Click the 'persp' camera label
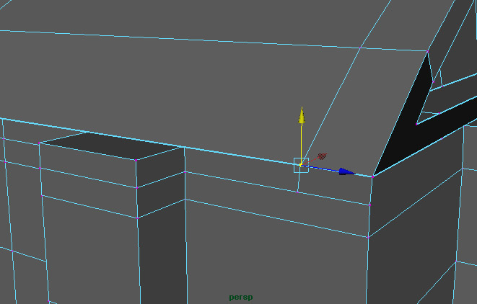Screen dimensions: 477x304 (241, 297)
